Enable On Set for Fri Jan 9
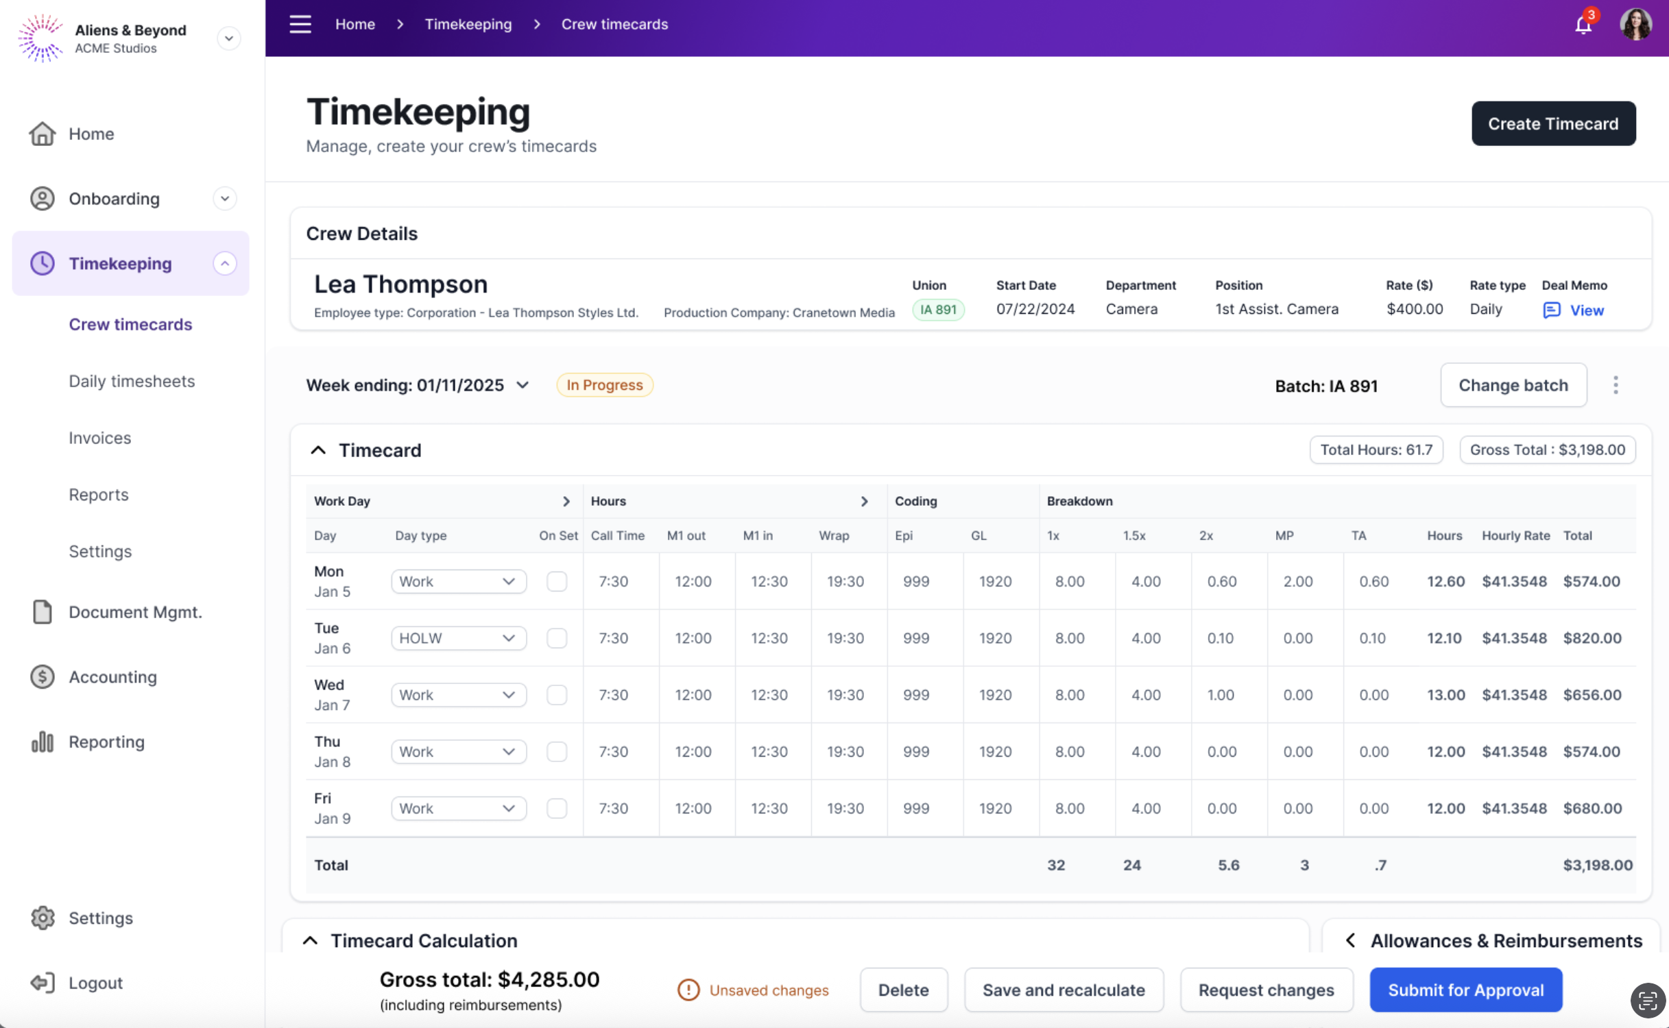 [x=557, y=808]
